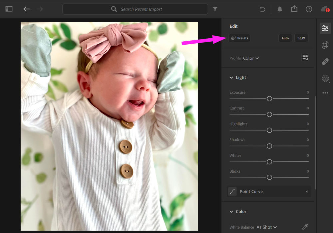The height and width of the screenshot is (233, 333).
Task: Open the filter funnel icon
Action: tap(215, 9)
